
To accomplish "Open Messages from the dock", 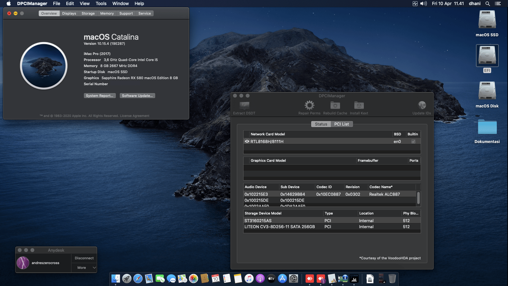I will pos(171,279).
